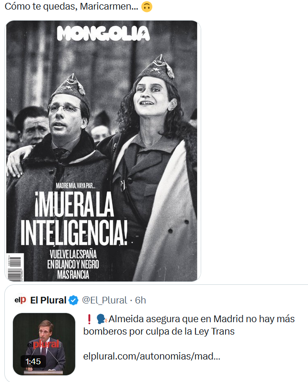Open the quoted post text about 'Ley Trans'
This screenshot has height=382, width=308.
[189, 325]
